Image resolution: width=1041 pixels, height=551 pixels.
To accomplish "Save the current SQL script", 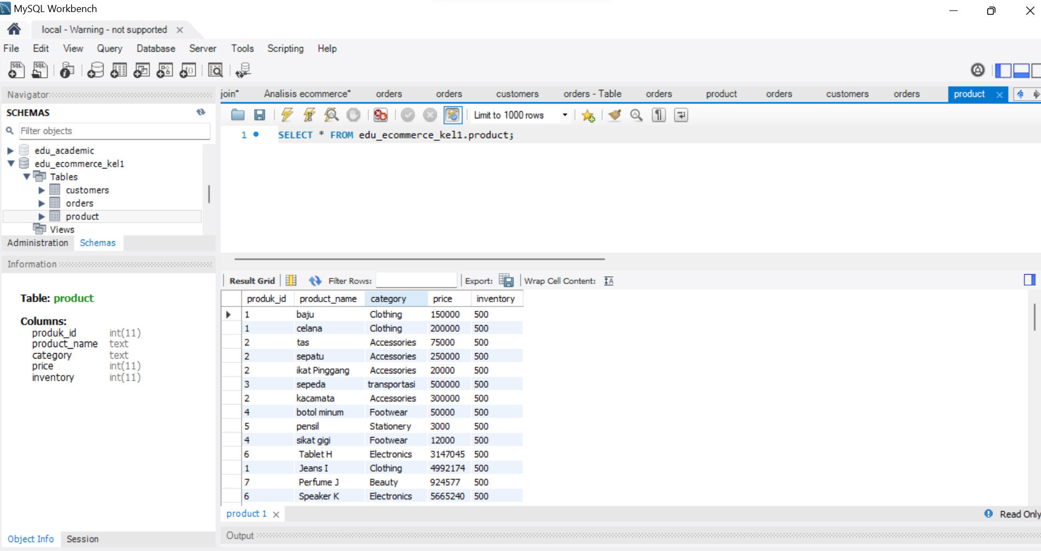I will tap(260, 115).
